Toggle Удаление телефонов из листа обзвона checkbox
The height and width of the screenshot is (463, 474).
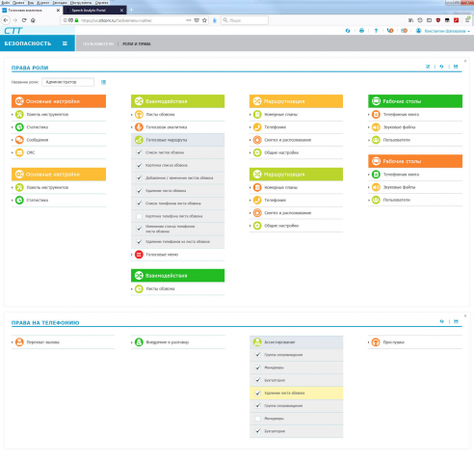click(x=139, y=241)
